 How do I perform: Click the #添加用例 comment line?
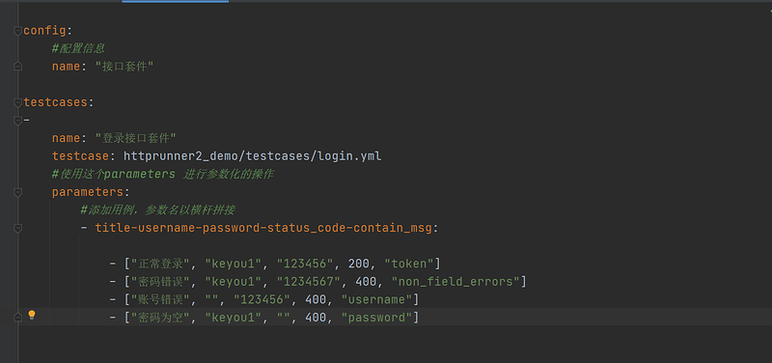157,210
